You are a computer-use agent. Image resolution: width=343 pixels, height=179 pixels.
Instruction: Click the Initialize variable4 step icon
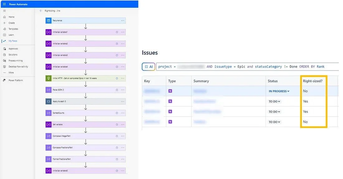tap(49, 67)
